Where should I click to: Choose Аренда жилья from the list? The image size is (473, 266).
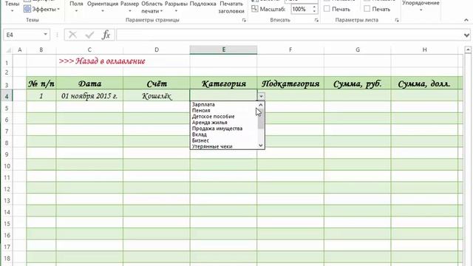pyautogui.click(x=224, y=123)
